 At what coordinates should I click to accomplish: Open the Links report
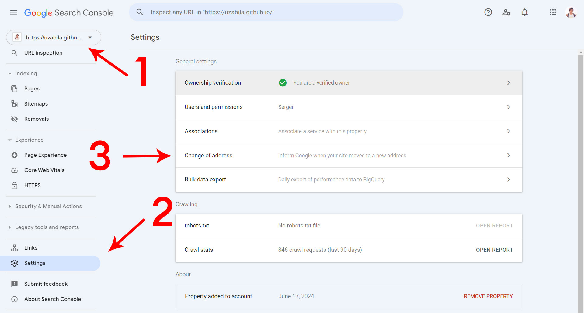coord(31,247)
